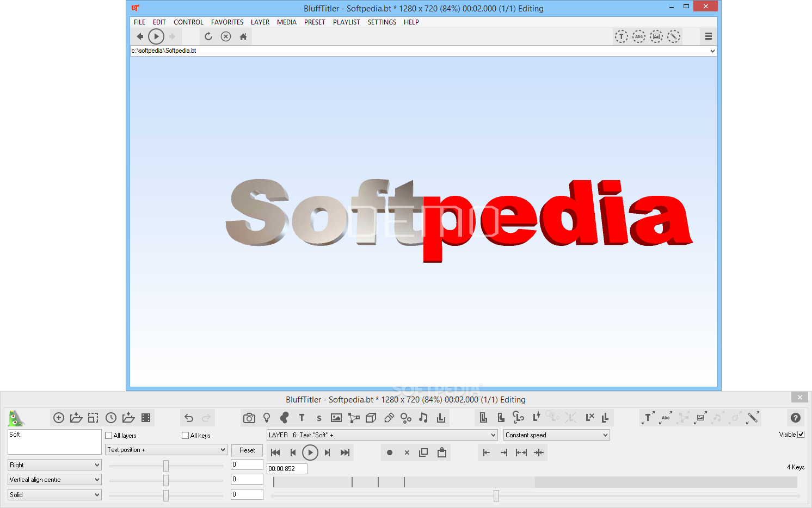Add a sketch layer with nodes icon
Viewport: 812px width, 508px height.
354,418
